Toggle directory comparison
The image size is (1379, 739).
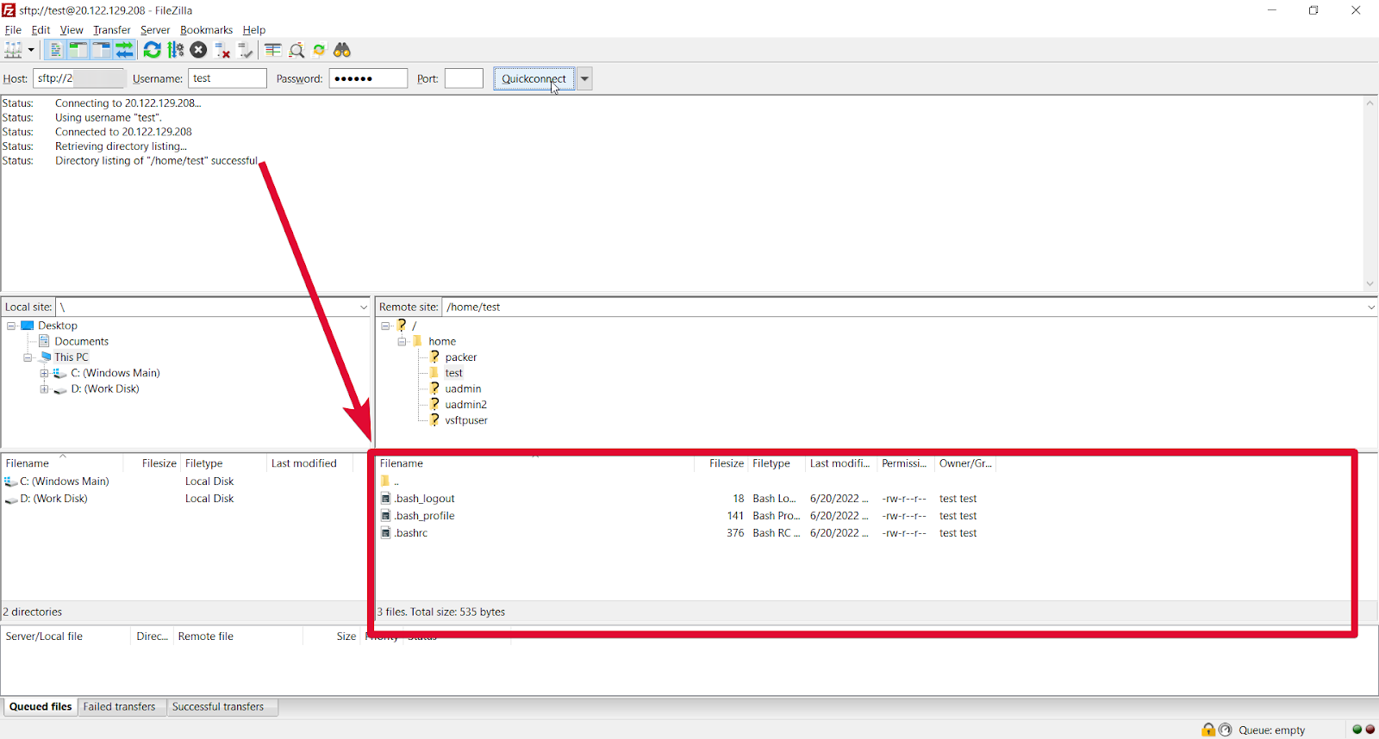[x=296, y=50]
